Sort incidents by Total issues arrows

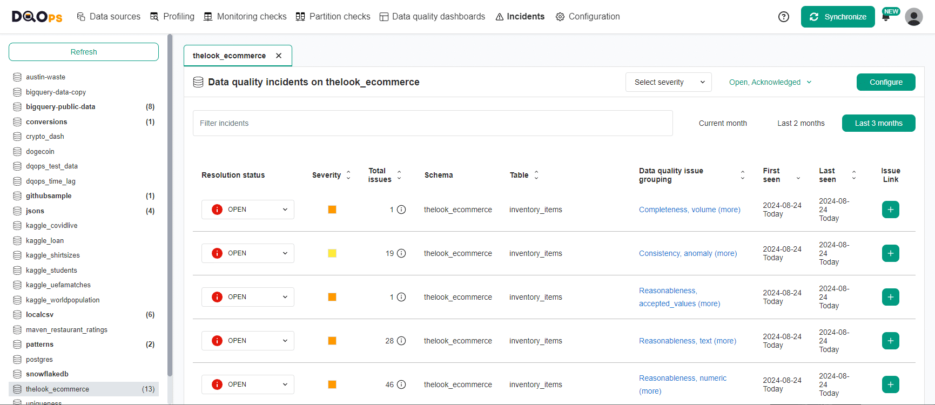(x=399, y=175)
